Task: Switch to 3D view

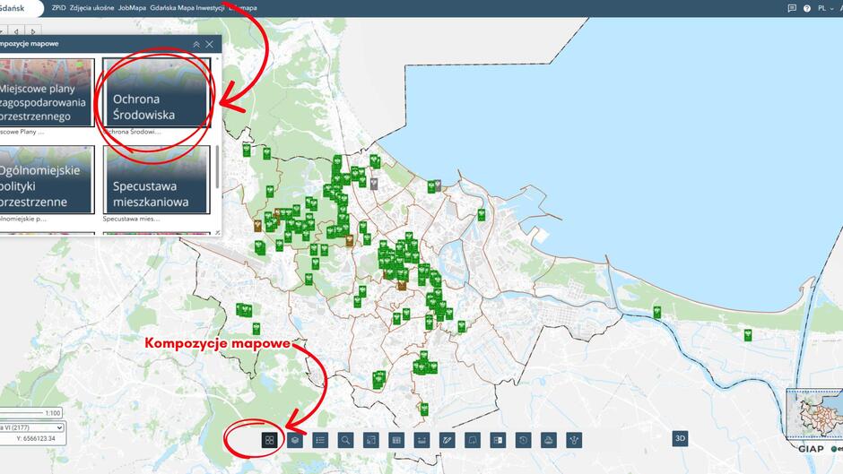Action: 680,438
